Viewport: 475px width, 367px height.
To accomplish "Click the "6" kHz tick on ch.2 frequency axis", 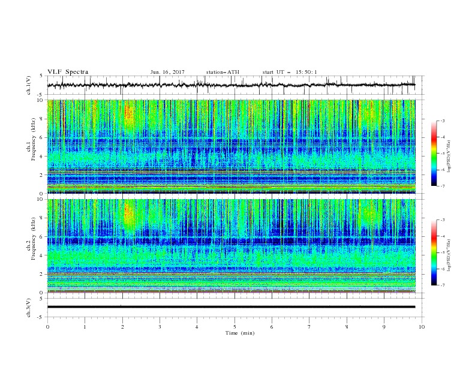I will coord(42,237).
